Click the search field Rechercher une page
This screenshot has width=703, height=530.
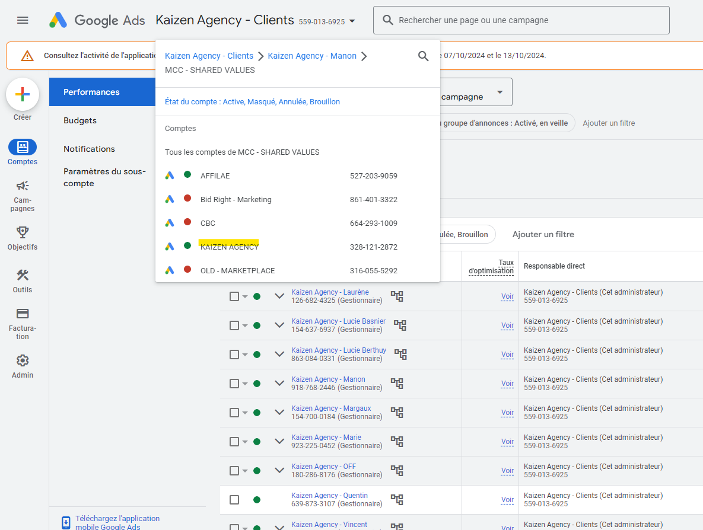coord(521,20)
